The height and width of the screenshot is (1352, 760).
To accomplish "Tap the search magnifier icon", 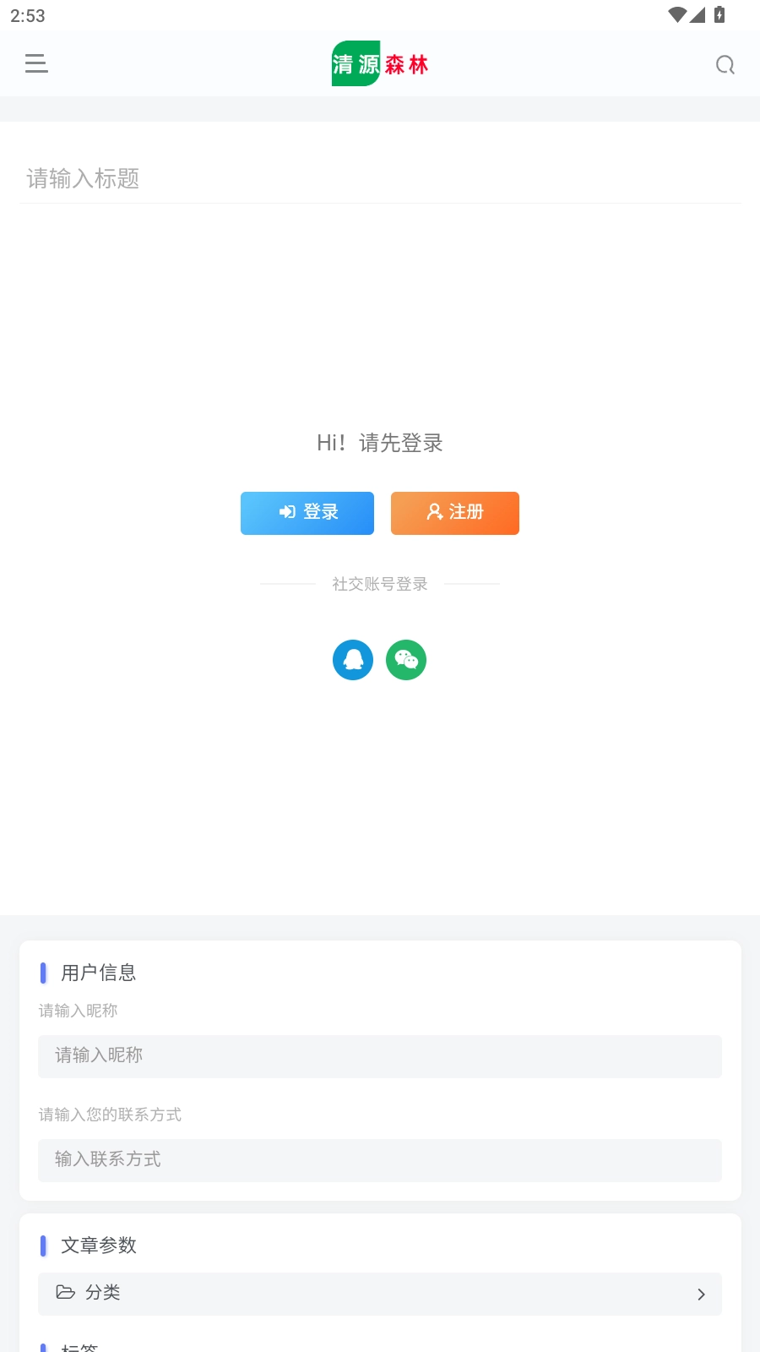I will click(725, 65).
